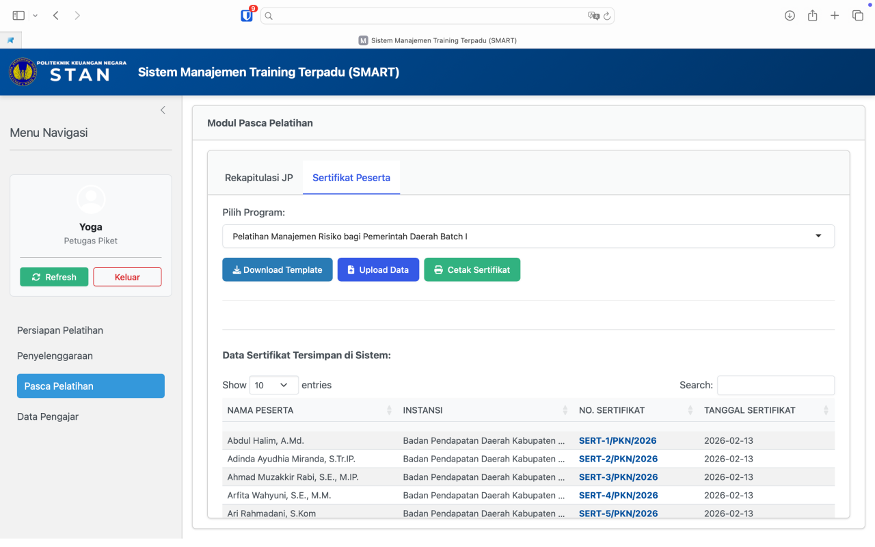The height and width of the screenshot is (547, 875).
Task: Open the Safari downloads icon
Action: tap(790, 15)
